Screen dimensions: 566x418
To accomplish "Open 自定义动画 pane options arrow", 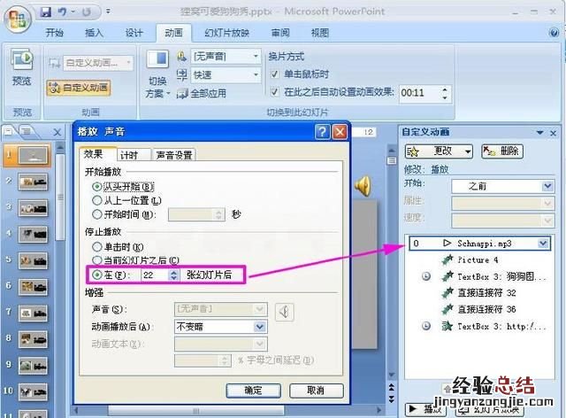I will (x=540, y=133).
